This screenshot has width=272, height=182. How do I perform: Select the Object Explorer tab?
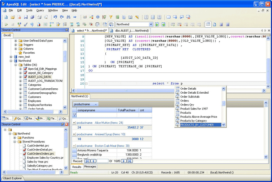(13, 178)
